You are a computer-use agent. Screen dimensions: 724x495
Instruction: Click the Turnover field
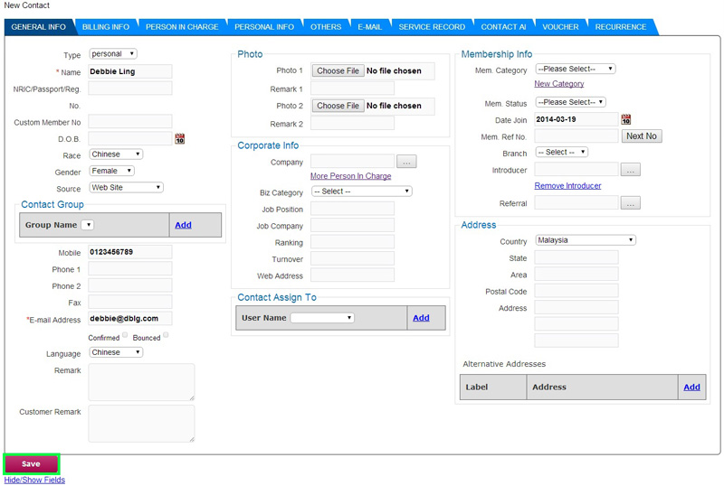pos(352,258)
